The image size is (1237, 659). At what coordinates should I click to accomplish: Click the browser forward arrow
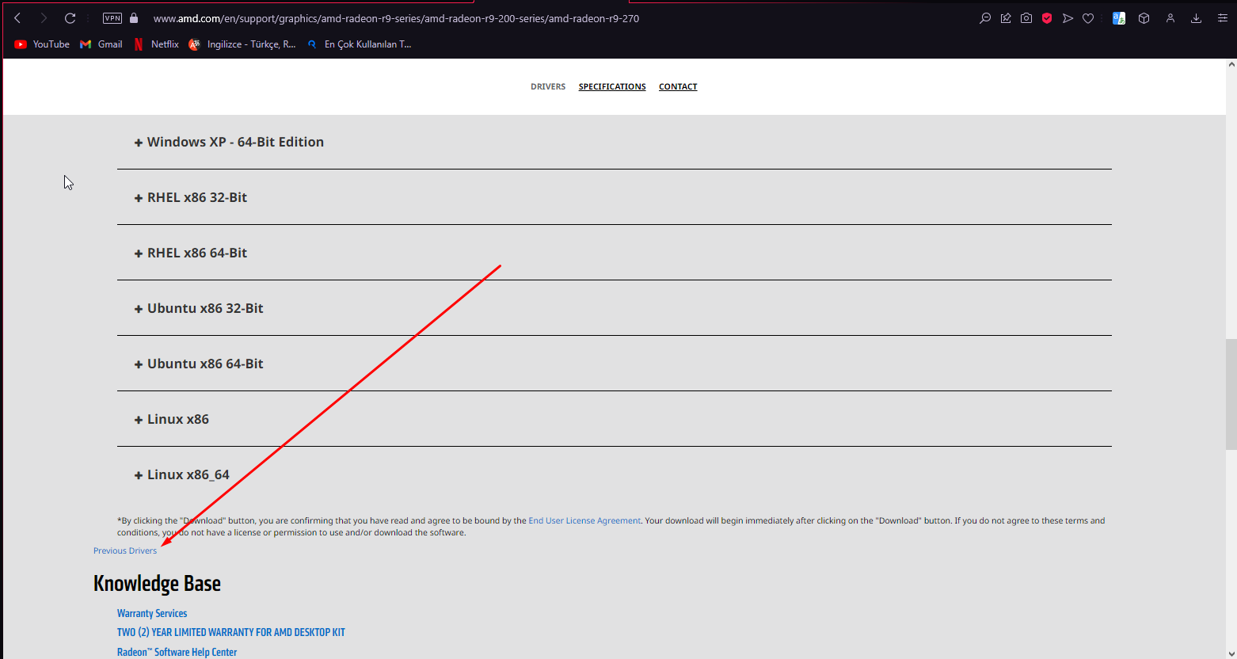point(44,18)
